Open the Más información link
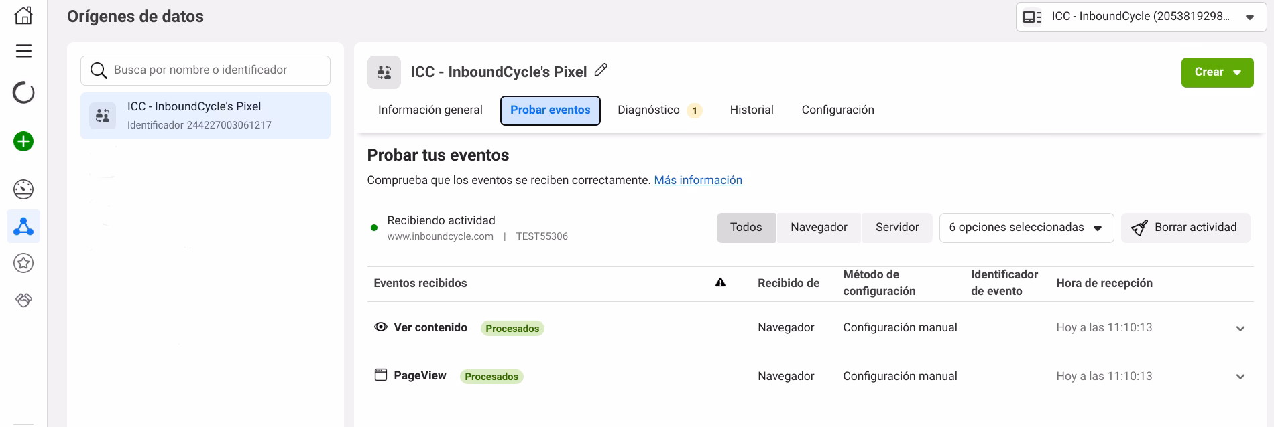1274x427 pixels. 698,180
